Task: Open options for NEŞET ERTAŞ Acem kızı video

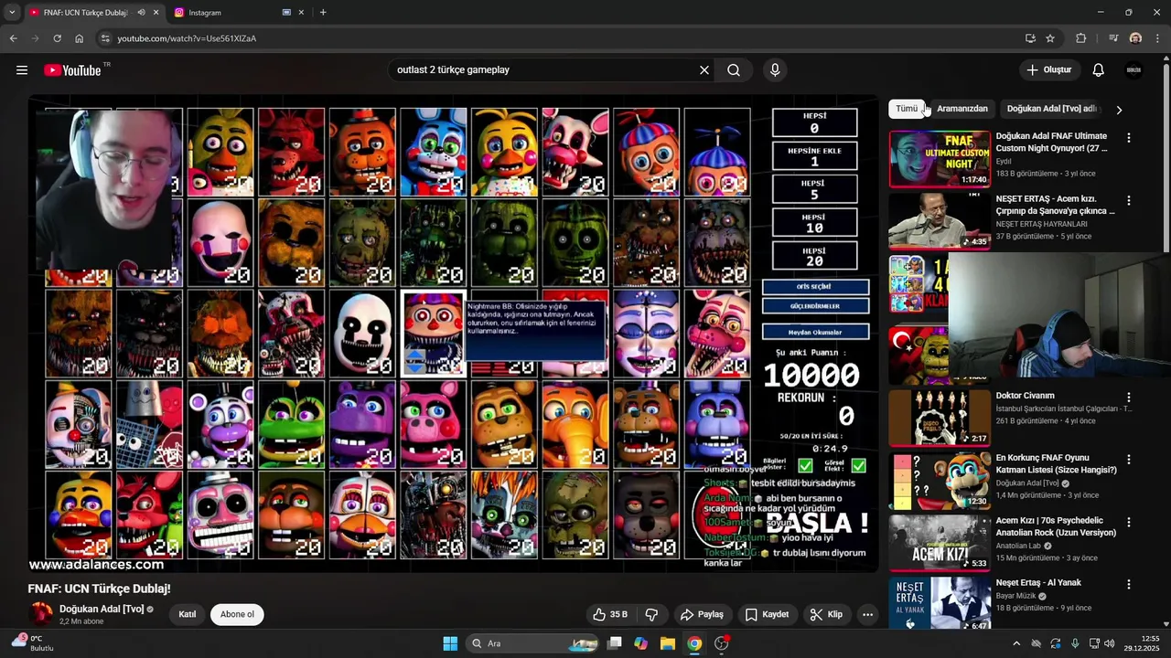Action: [1129, 200]
